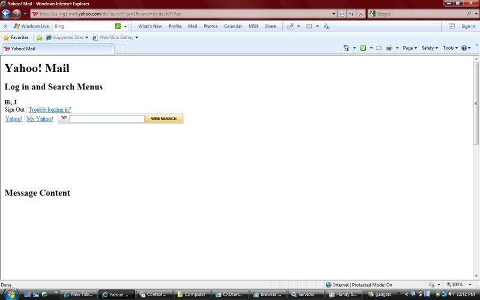Click the Yahoo mail URL address bar
Viewport: 480px width, 300px height.
click(x=182, y=14)
